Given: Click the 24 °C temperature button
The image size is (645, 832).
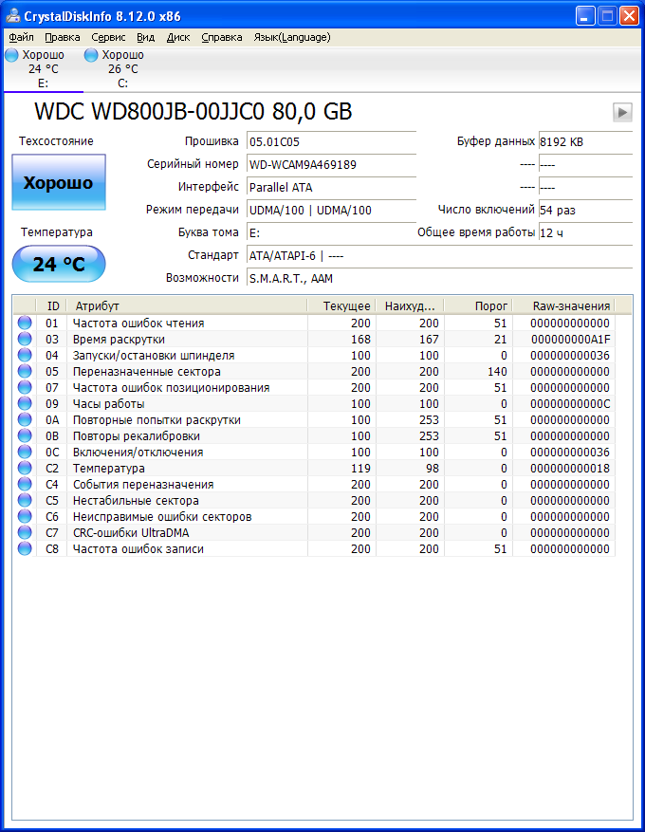Looking at the screenshot, I should click(x=59, y=264).
